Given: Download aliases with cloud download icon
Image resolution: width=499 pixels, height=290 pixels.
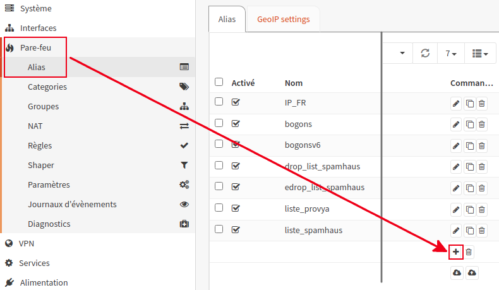Looking at the screenshot, I should pyautogui.click(x=457, y=273).
